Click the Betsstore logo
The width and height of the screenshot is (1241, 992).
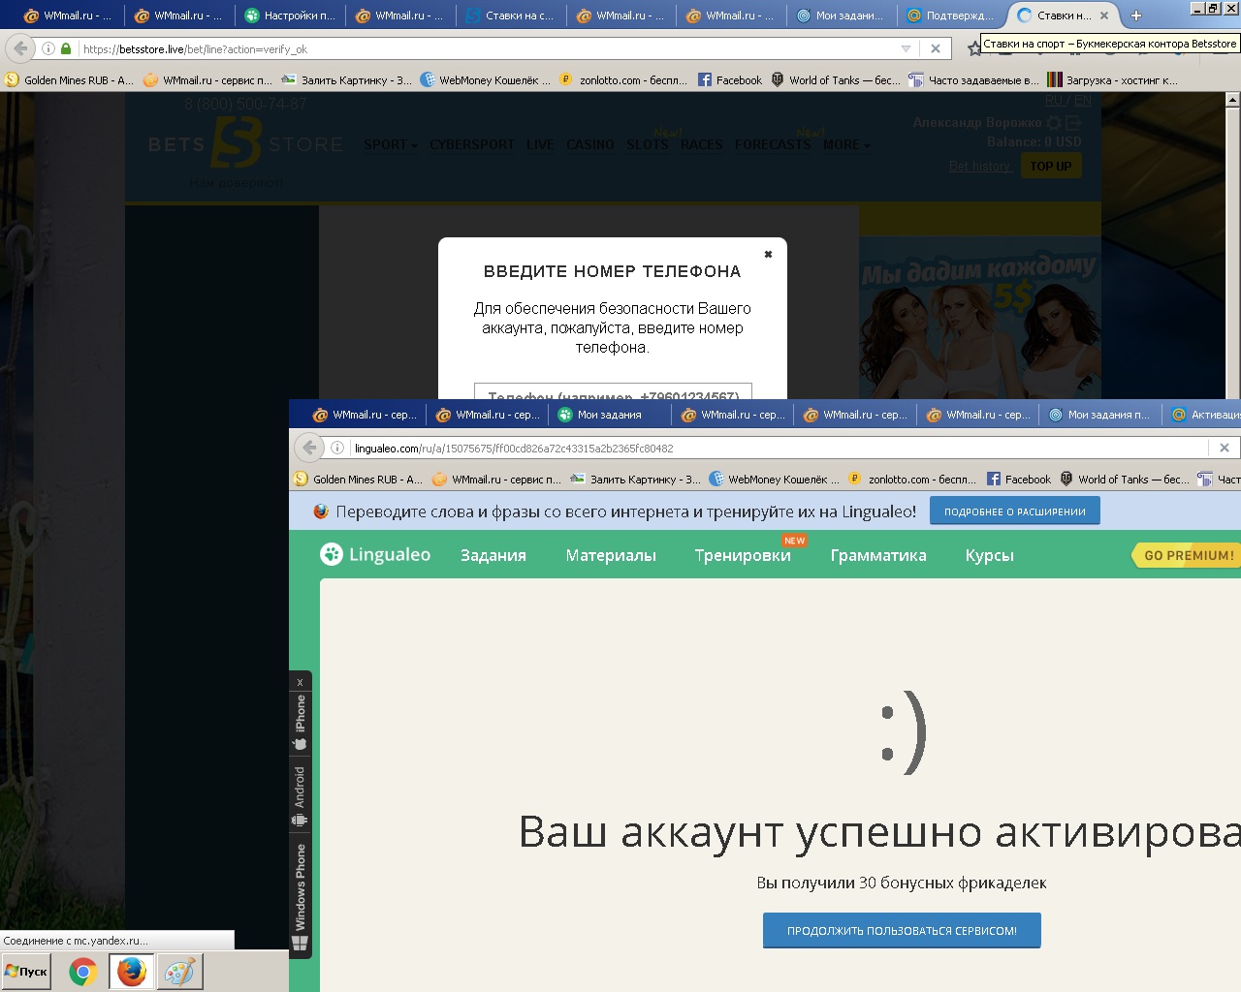(246, 145)
